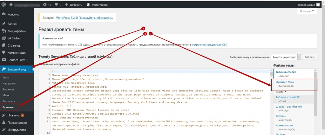Screen dimensions: 325x135
Task: Click the Медиафайлы media icon
Action: tap(4, 31)
